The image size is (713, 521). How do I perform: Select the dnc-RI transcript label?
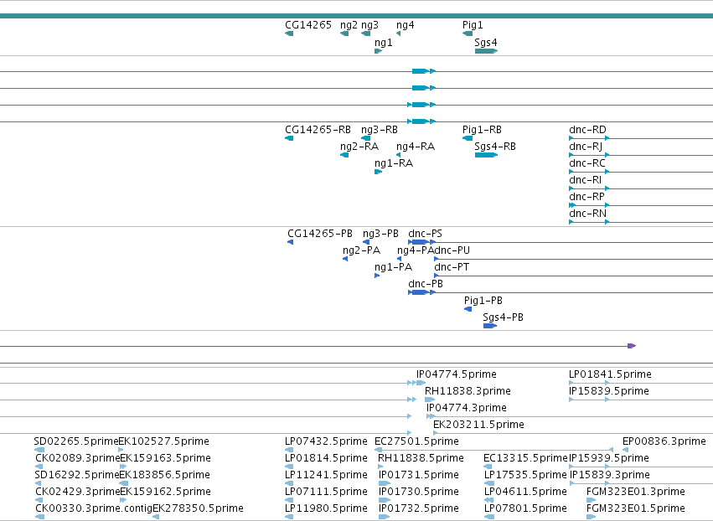(x=585, y=180)
